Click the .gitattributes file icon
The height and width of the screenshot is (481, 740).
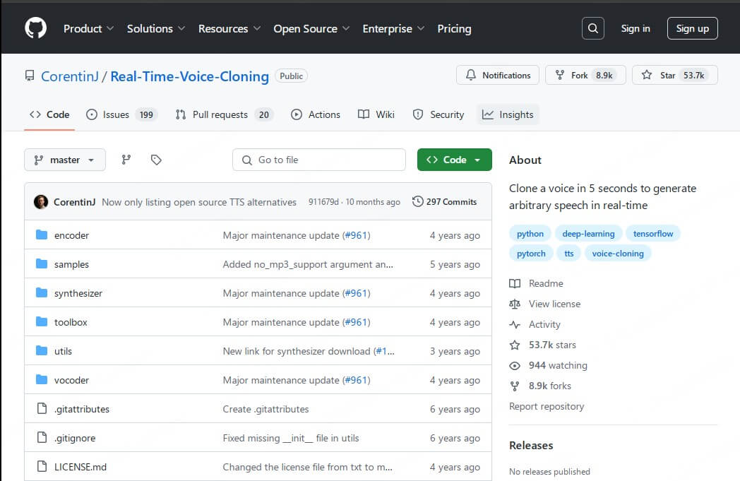42,409
